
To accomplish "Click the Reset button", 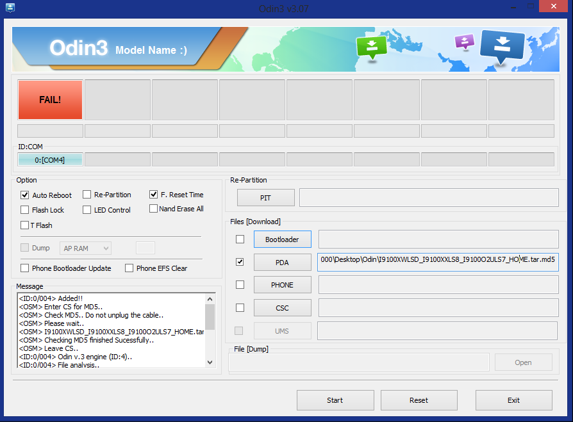I will pyautogui.click(x=419, y=400).
